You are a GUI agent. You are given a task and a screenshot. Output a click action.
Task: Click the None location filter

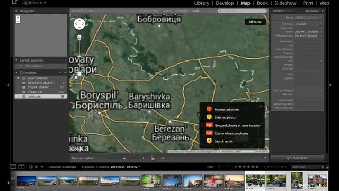coord(195,11)
